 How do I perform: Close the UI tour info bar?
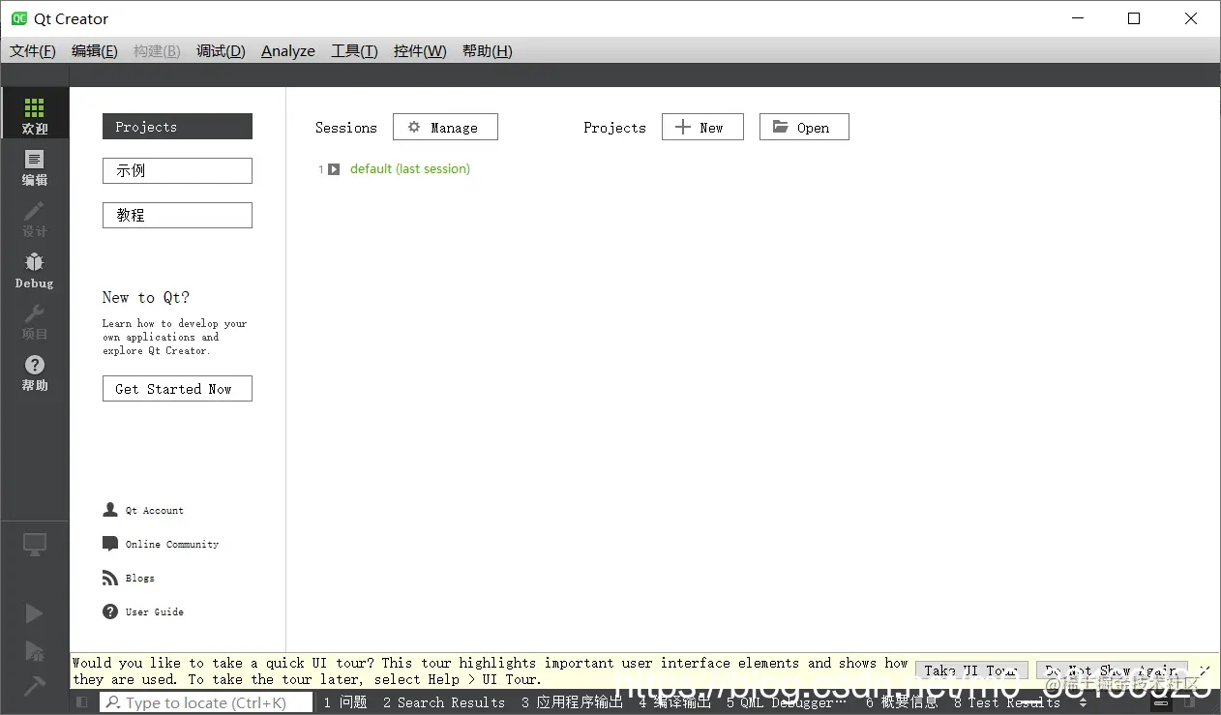(1205, 670)
